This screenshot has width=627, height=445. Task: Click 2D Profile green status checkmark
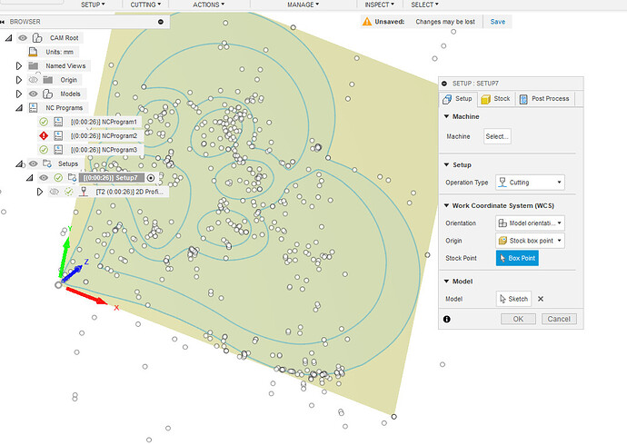[x=69, y=192]
